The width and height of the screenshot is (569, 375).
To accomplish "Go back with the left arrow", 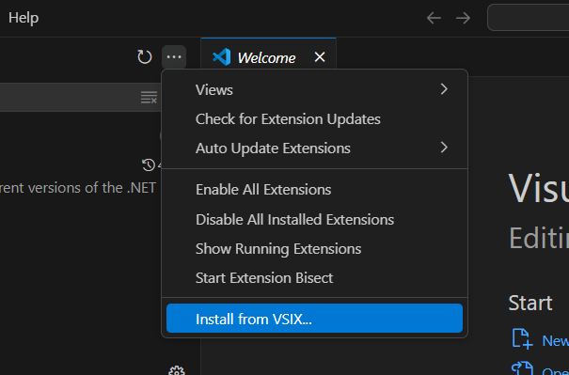I will (x=434, y=18).
